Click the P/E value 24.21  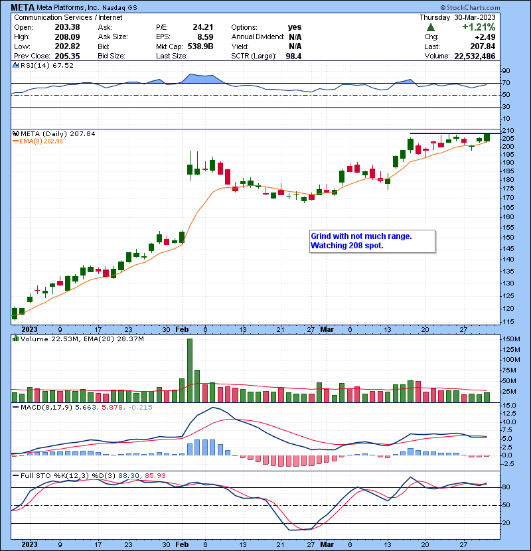pos(202,27)
